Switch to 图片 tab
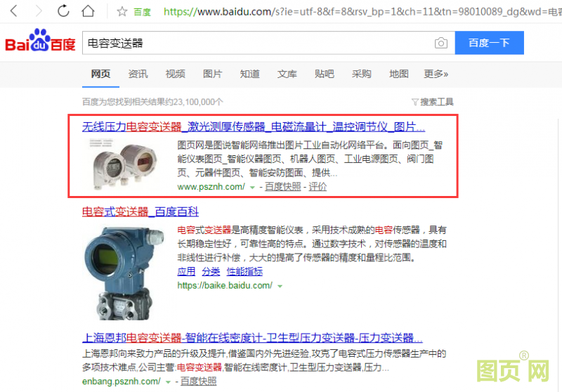Screen dimensions: 562x392 click(213, 74)
